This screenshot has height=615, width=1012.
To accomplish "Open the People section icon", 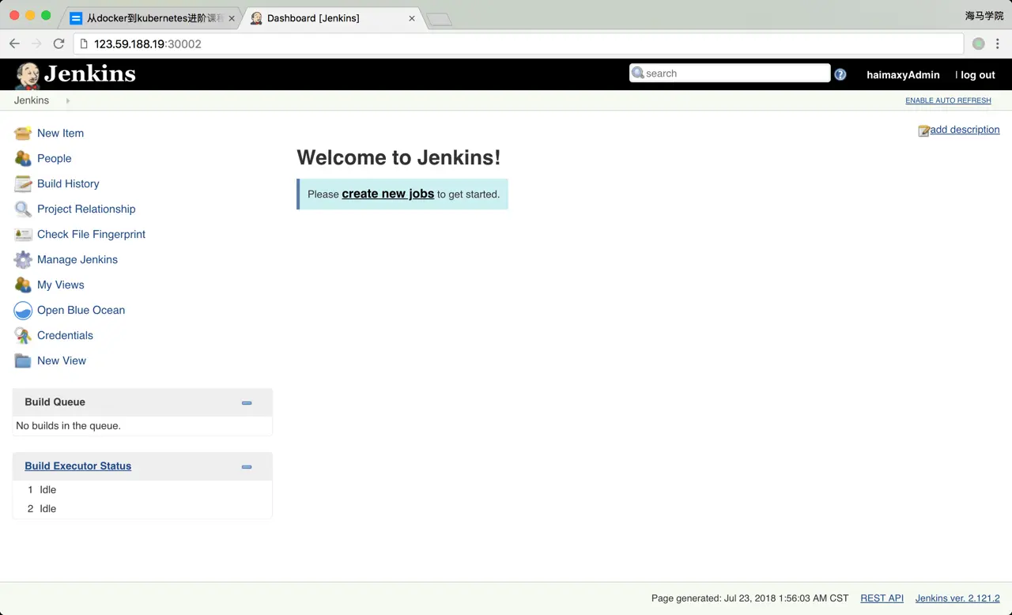I will pos(22,158).
